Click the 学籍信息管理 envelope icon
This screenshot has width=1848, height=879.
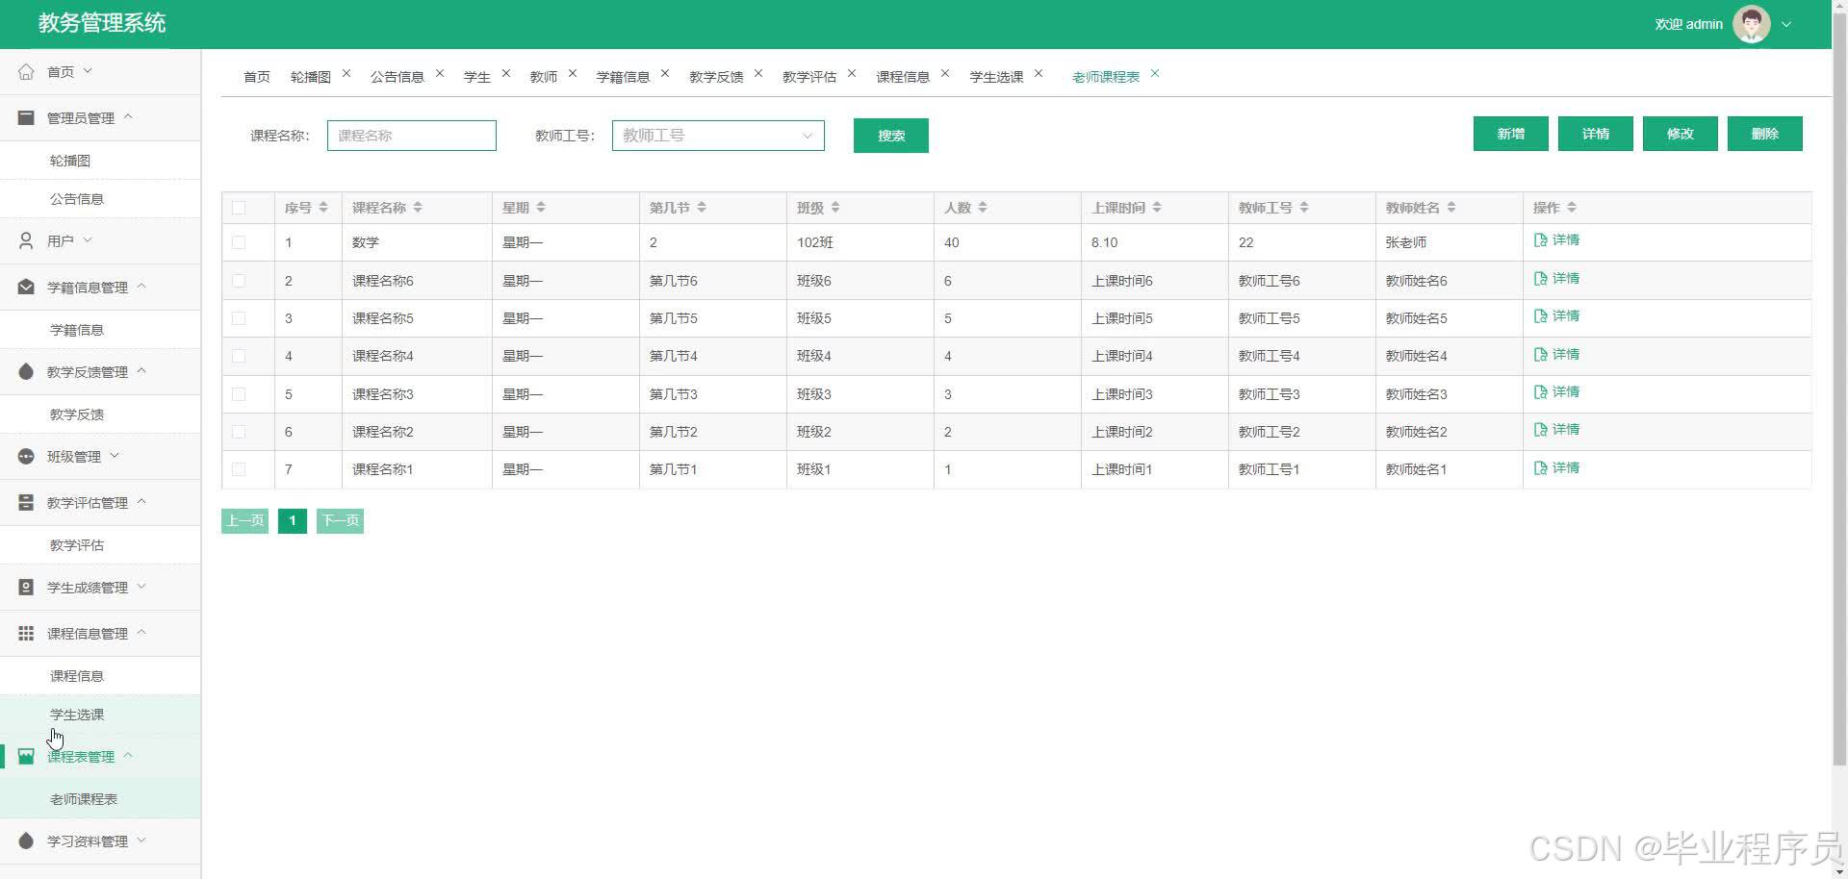click(x=26, y=287)
